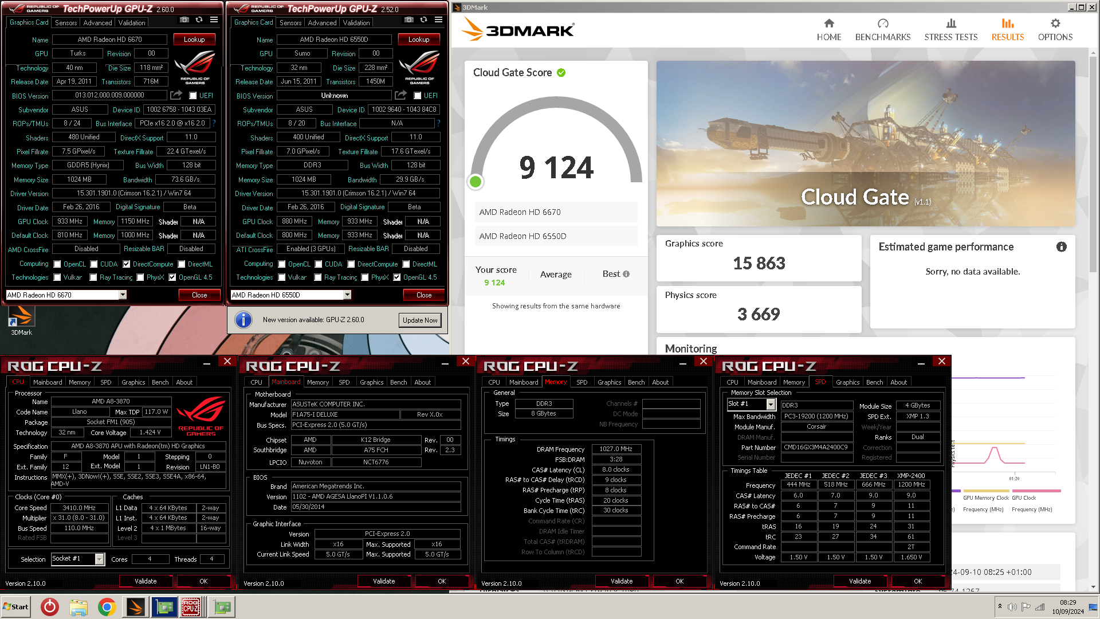Click BIOS export icon for HD 6550D
Viewport: 1100px width, 619px height.
click(x=401, y=95)
